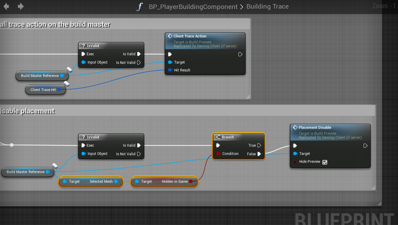Viewport: 398px width, 225px height.
Task: Click the Target pin on Placement Disable
Action: coord(295,154)
